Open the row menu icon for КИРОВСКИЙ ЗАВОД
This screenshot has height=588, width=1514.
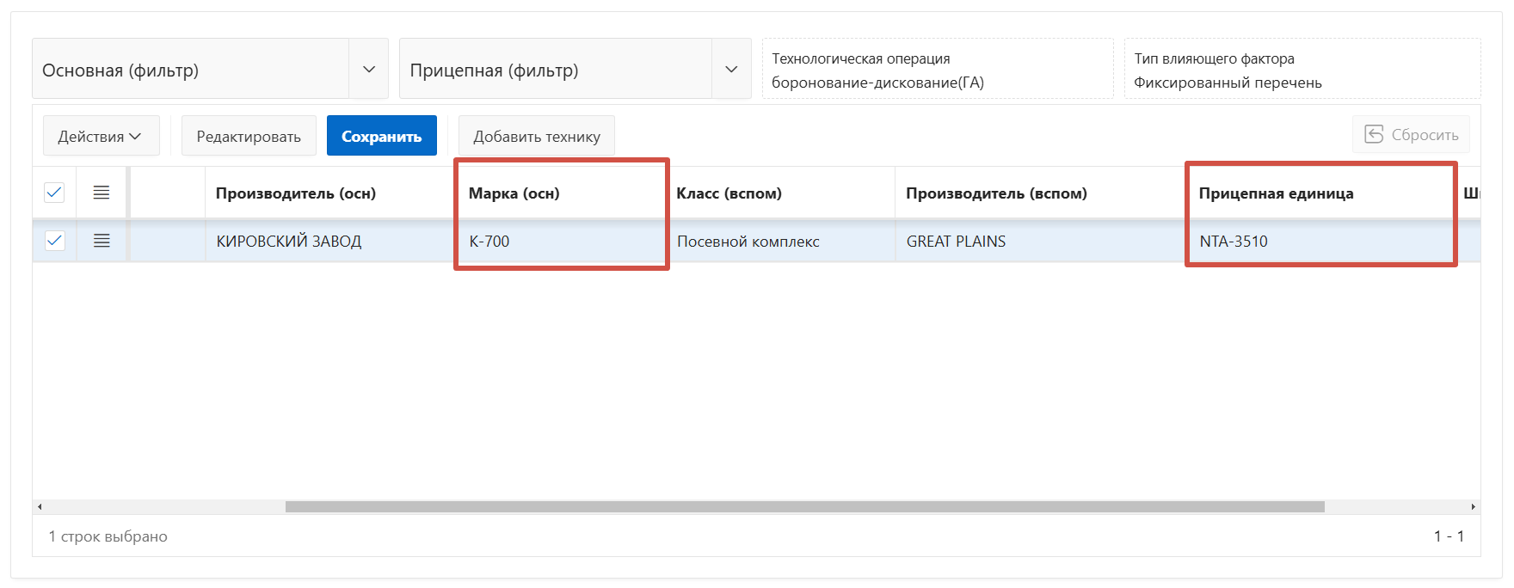point(102,241)
